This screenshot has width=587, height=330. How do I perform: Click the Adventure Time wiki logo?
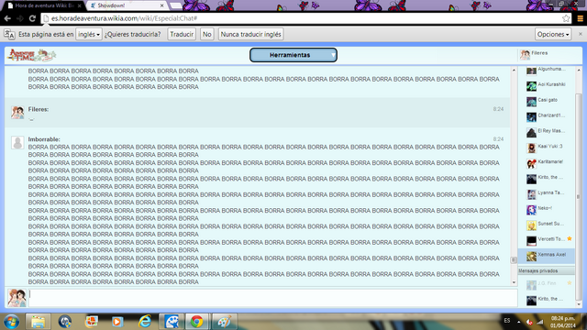(x=32, y=55)
